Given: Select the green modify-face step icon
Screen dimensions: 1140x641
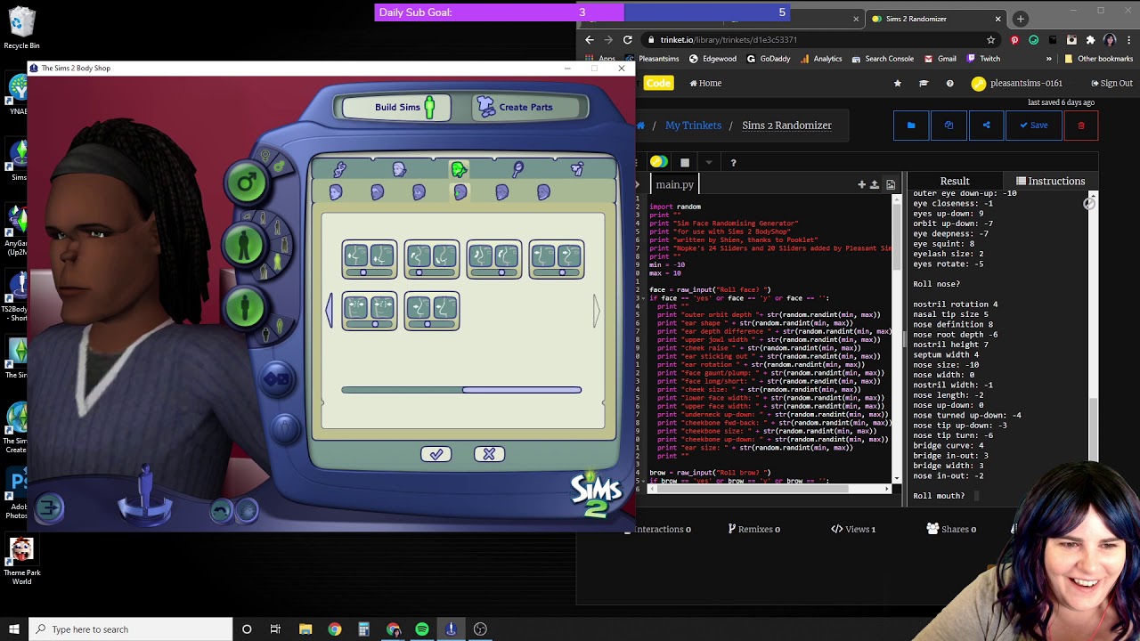Looking at the screenshot, I should (459, 169).
